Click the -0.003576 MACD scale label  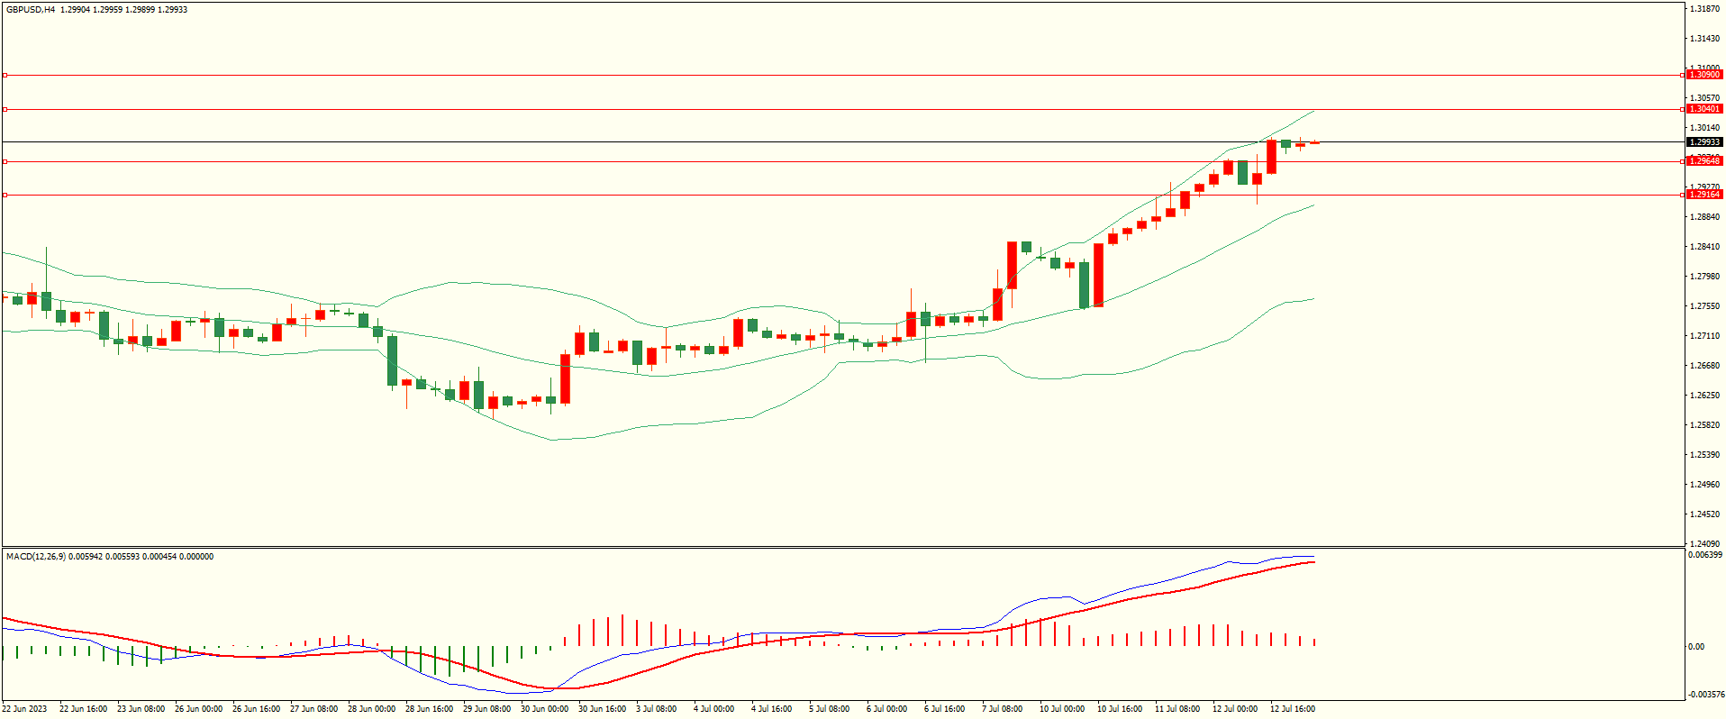pos(1704,695)
